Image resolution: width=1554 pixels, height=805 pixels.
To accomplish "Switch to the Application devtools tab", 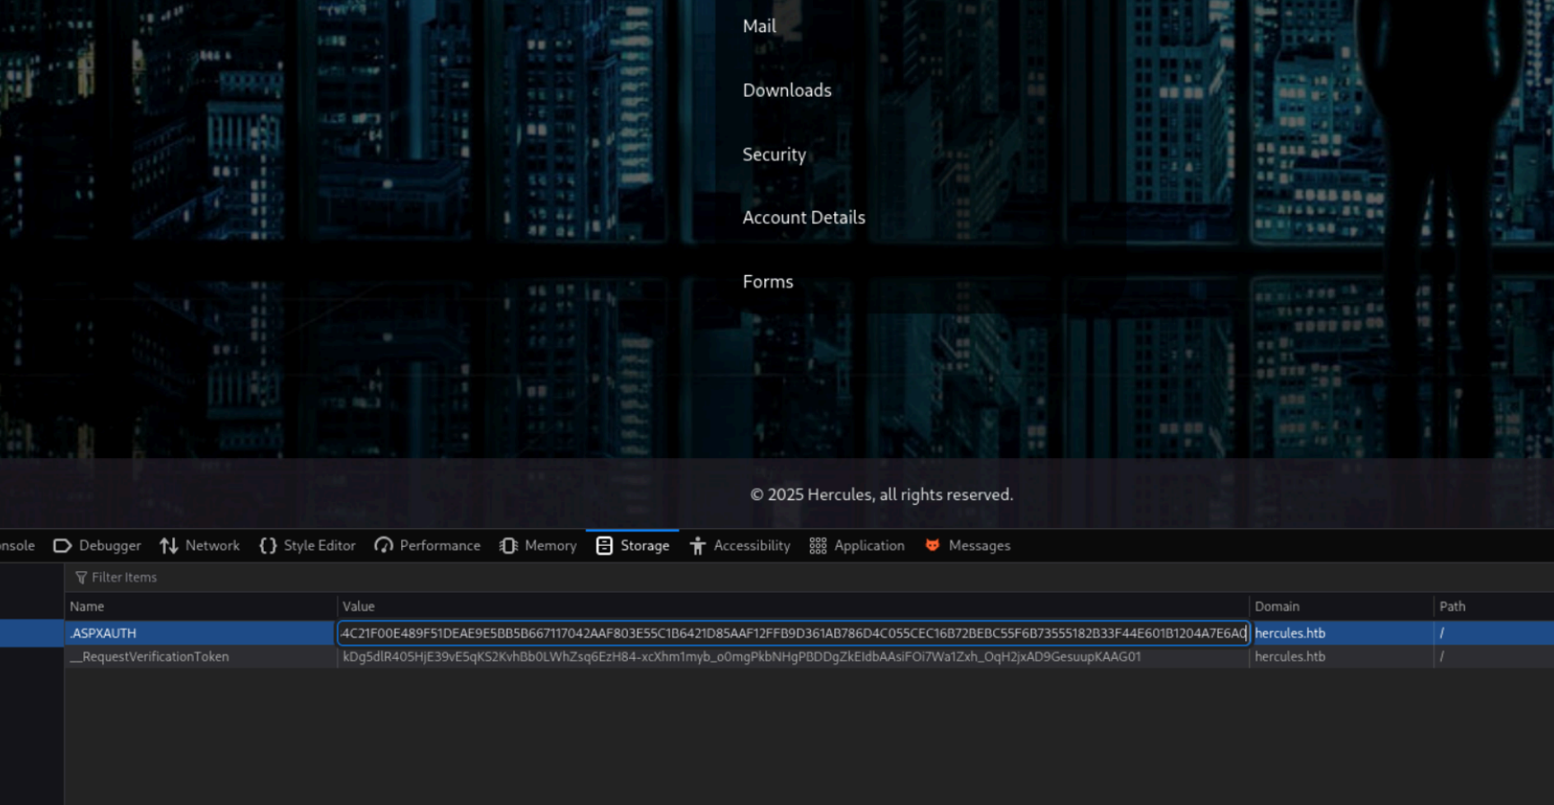I will tap(857, 545).
